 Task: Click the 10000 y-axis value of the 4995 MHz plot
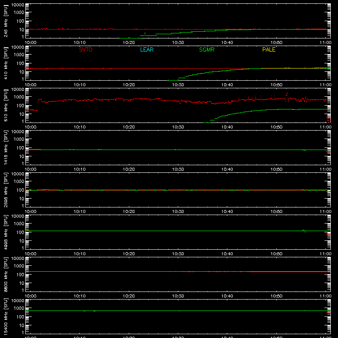point(18,216)
